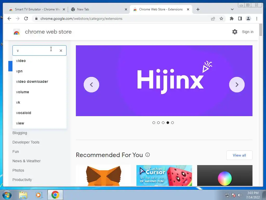Select the Chrome Web Store - Extensions tab

[x=161, y=9]
